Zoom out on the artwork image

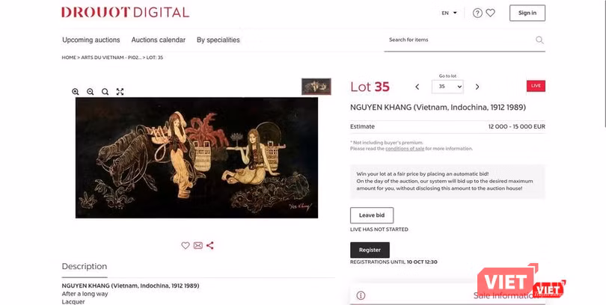tap(90, 91)
